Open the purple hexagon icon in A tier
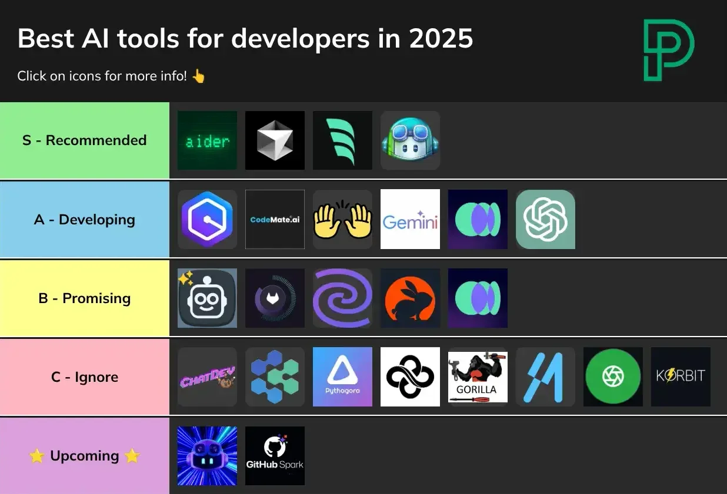This screenshot has width=727, height=494. click(207, 219)
